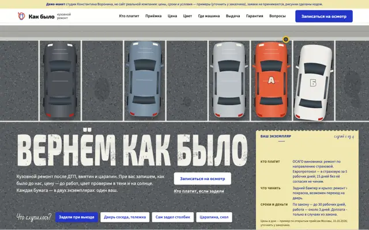Image resolution: width=369 pixels, height=230 pixels.
Task: Click the Демо-макет notice banner text
Action: click(184, 4)
